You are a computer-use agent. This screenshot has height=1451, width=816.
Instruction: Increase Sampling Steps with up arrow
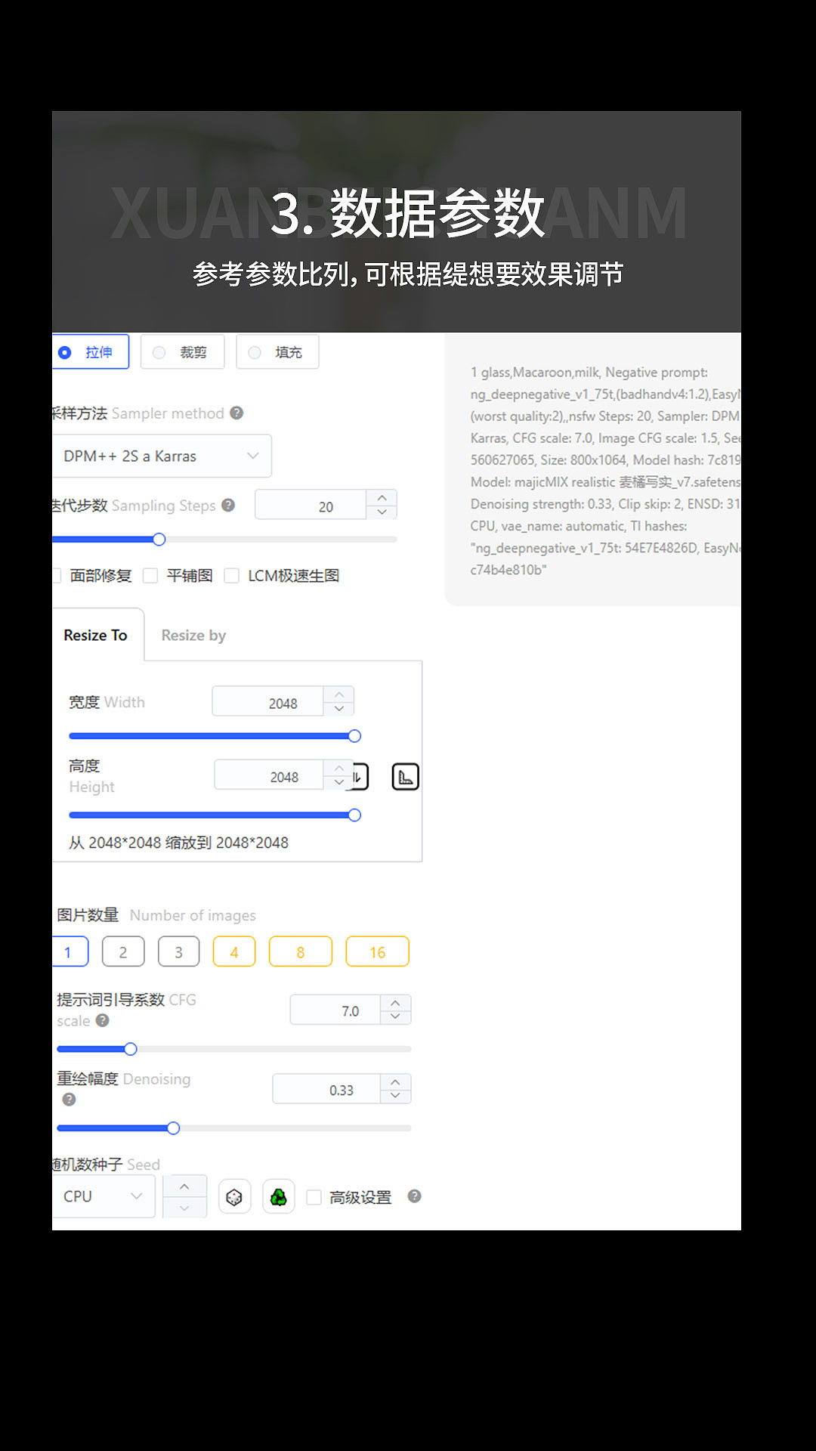[x=382, y=498]
